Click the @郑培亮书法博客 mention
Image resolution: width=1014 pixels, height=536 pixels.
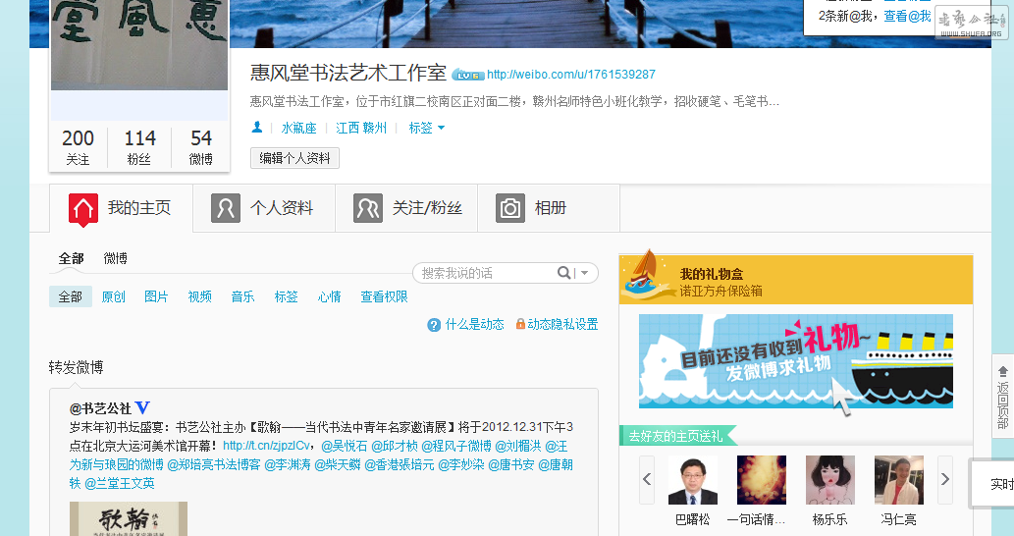pos(213,464)
